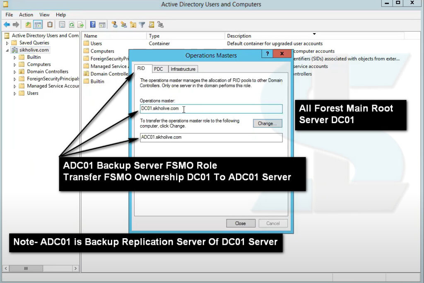
Task: Open Help via blue question icon
Action: point(93,24)
